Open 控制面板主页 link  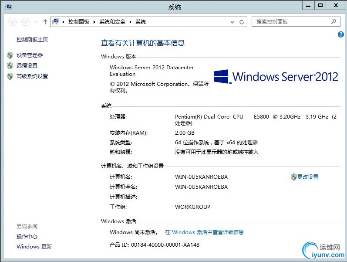pyautogui.click(x=32, y=40)
